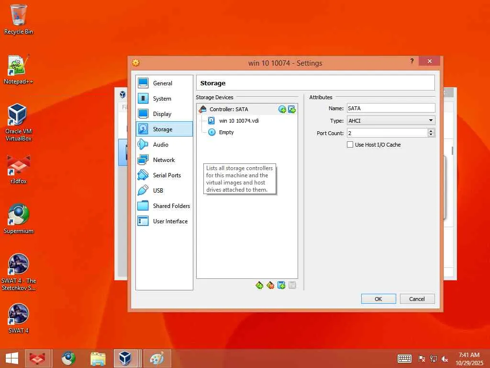Click the r3dfox desktop shortcut
Viewport: 490px width, 368px height.
[x=19, y=169]
